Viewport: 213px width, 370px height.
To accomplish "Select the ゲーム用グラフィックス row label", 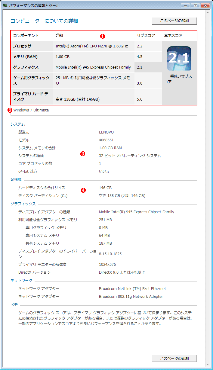I will click(31, 80).
